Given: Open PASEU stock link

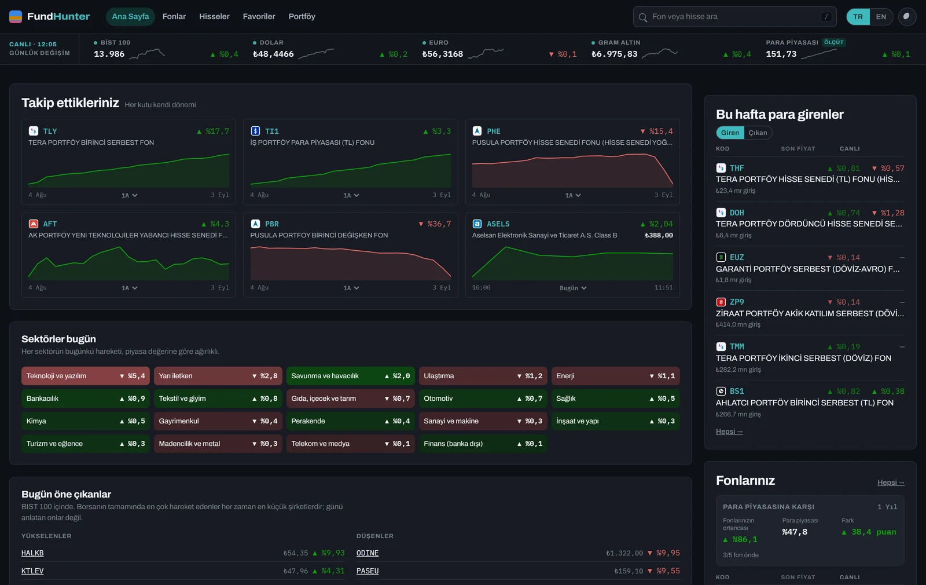Looking at the screenshot, I should [368, 571].
